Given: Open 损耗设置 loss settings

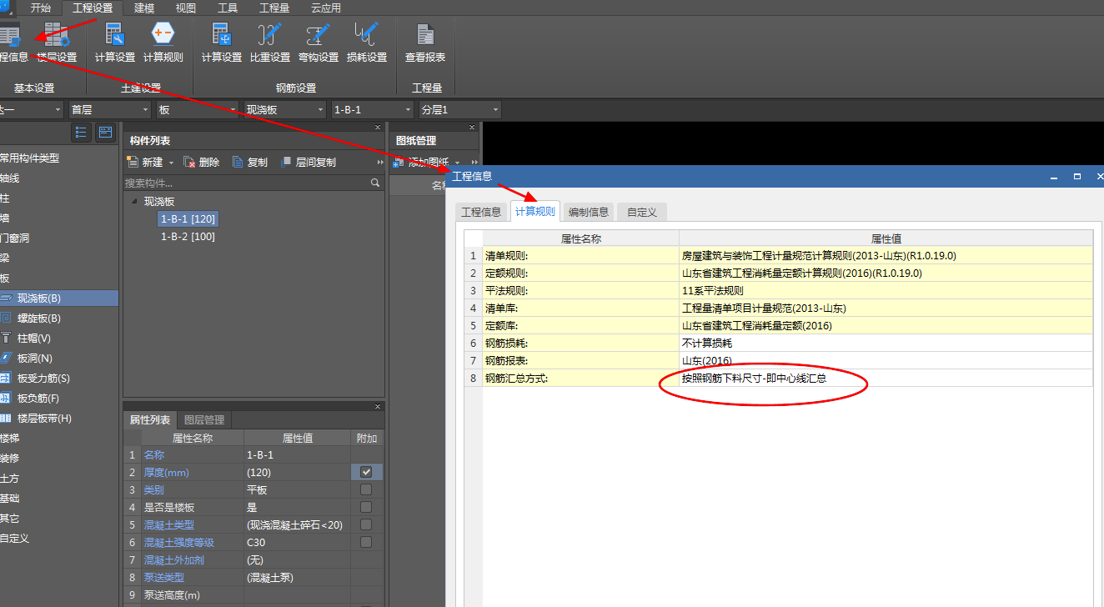Looking at the screenshot, I should [367, 43].
